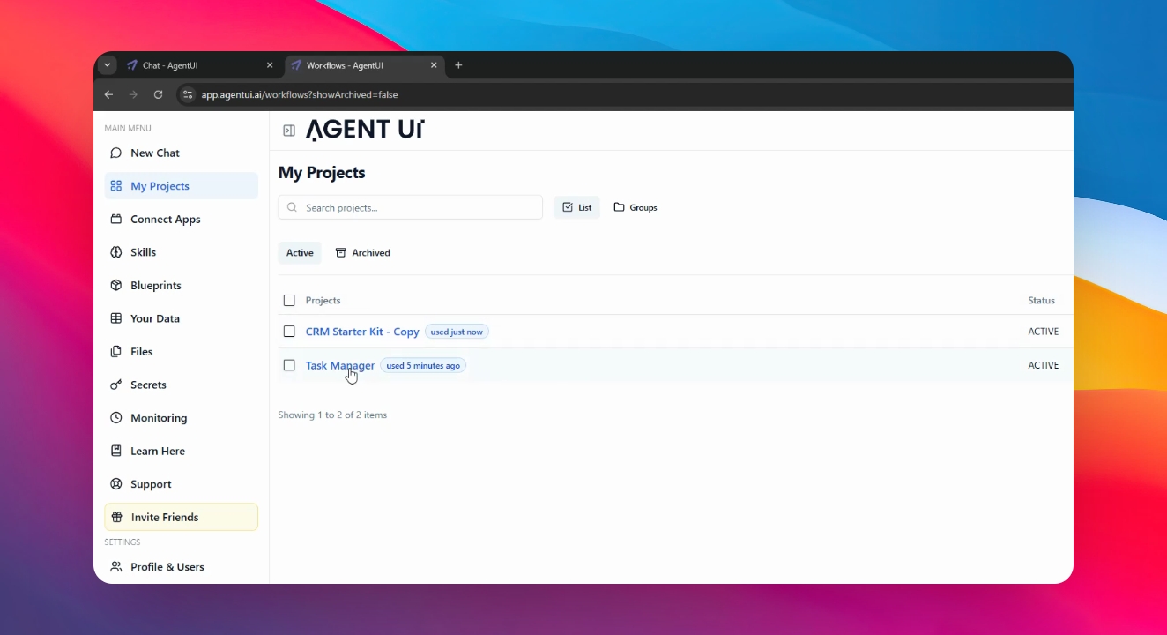Close the Workflows - AgentUI browser tab
The image size is (1167, 635).
434,65
